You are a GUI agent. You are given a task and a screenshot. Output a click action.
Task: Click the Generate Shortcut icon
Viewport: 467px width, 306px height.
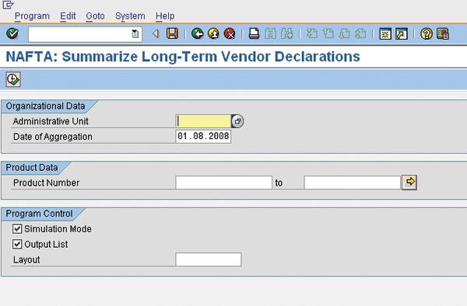402,34
